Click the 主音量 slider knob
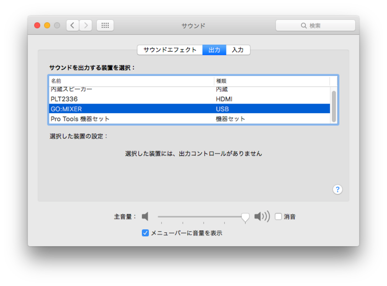Image resolution: width=387 pixels, height=286 pixels. tap(245, 218)
